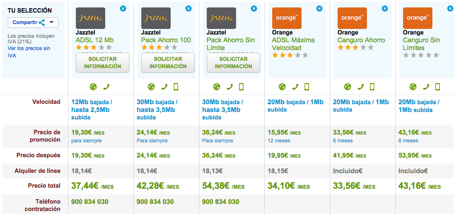454x214 pixels.
Task: Open the Canguro Ahorro plan link
Action: pyautogui.click(x=361, y=40)
